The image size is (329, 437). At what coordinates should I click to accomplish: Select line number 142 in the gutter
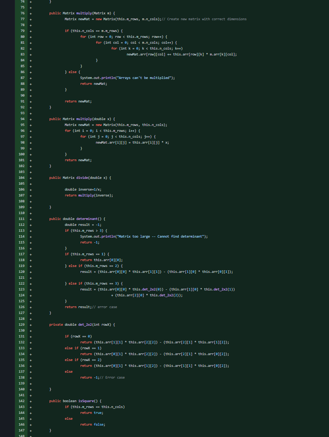[21, 401]
